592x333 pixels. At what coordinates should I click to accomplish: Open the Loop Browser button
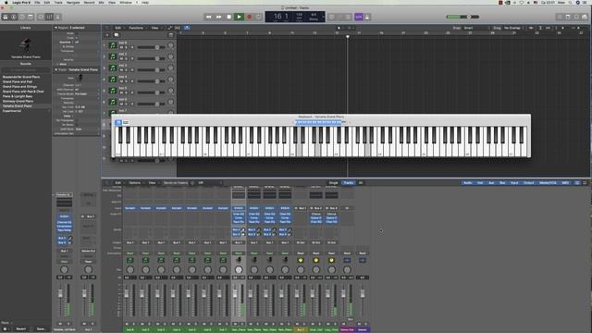pos(576,17)
